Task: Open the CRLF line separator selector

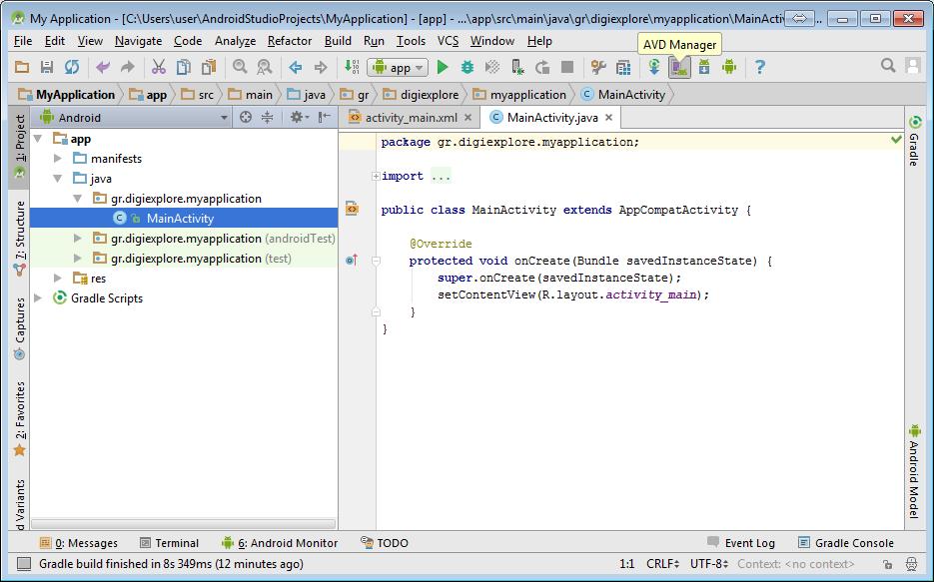Action: pos(662,564)
